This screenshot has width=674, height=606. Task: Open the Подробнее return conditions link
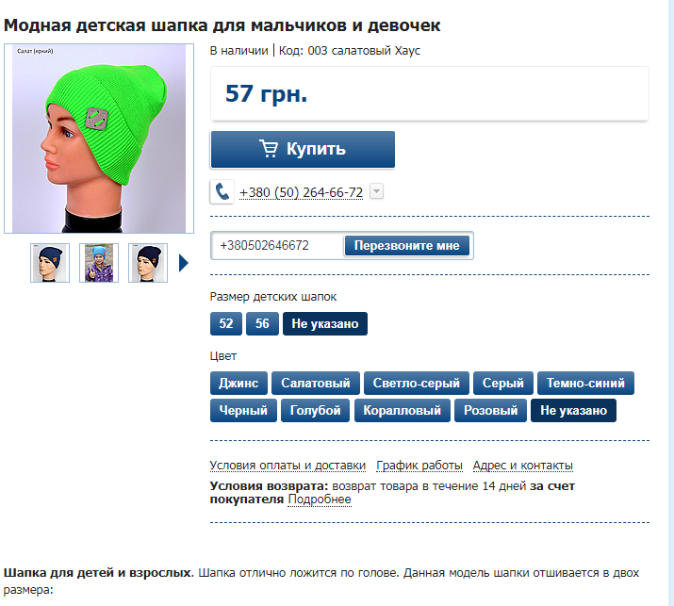coord(320,500)
